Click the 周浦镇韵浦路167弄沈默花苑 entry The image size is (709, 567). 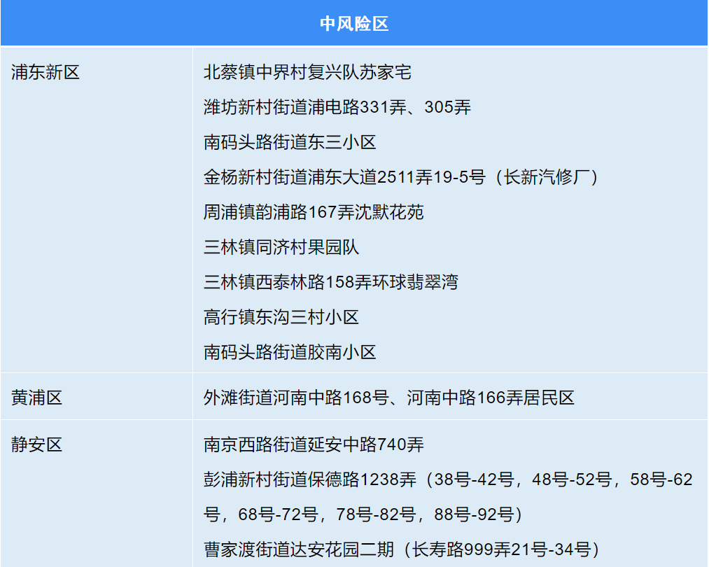314,212
